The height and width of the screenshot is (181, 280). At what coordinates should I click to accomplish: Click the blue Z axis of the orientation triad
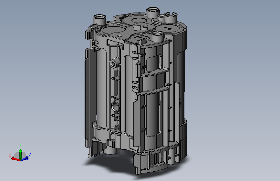point(25,158)
